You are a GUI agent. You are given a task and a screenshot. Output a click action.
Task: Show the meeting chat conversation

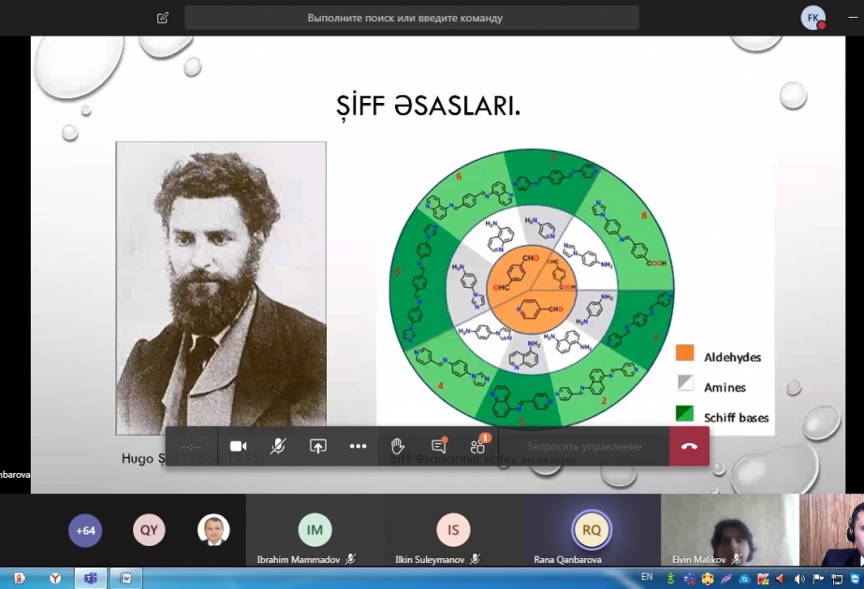439,447
